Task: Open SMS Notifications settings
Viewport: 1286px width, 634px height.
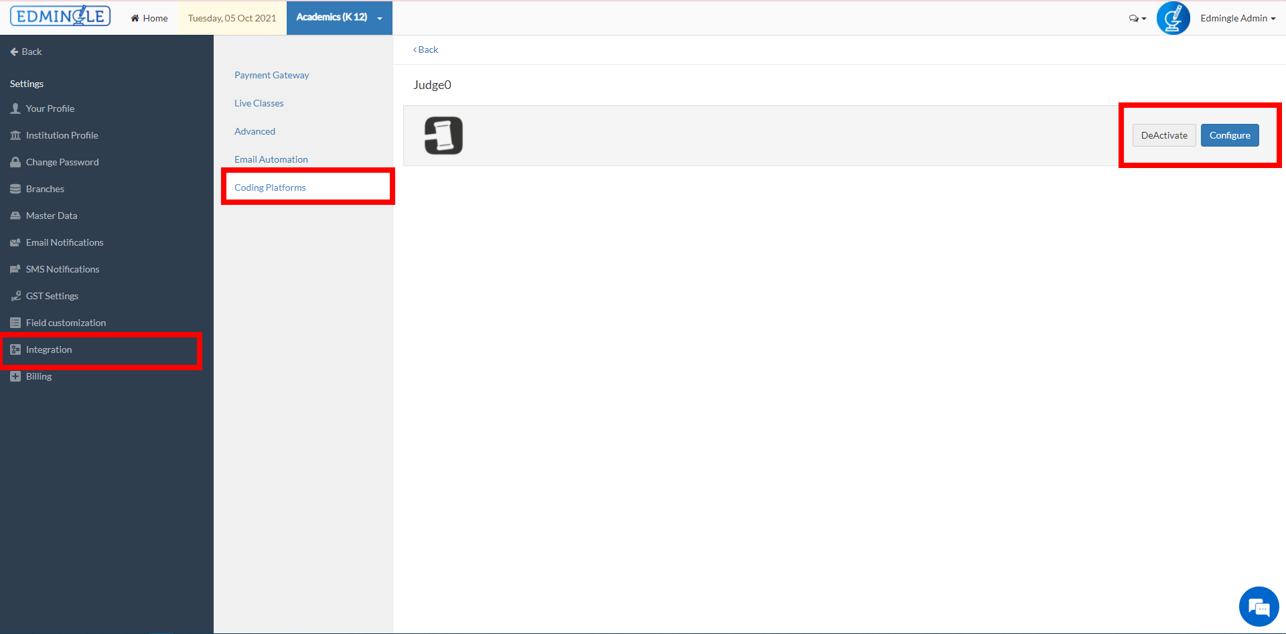Action: 62,269
